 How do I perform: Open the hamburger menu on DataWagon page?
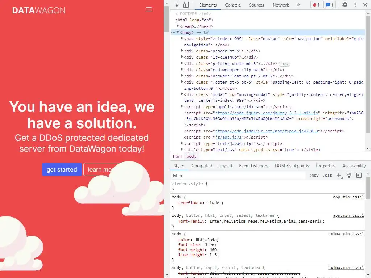(x=149, y=9)
